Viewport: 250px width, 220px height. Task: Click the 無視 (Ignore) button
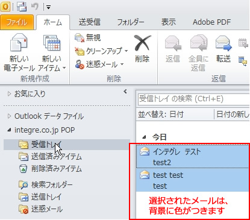(x=88, y=37)
